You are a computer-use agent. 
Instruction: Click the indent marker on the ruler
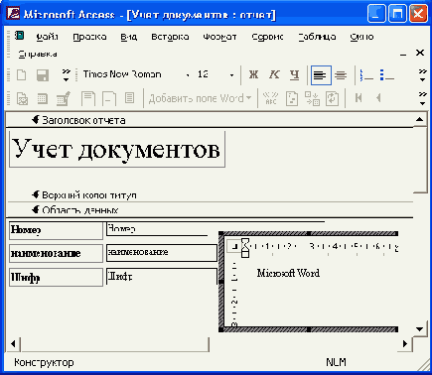click(245, 248)
